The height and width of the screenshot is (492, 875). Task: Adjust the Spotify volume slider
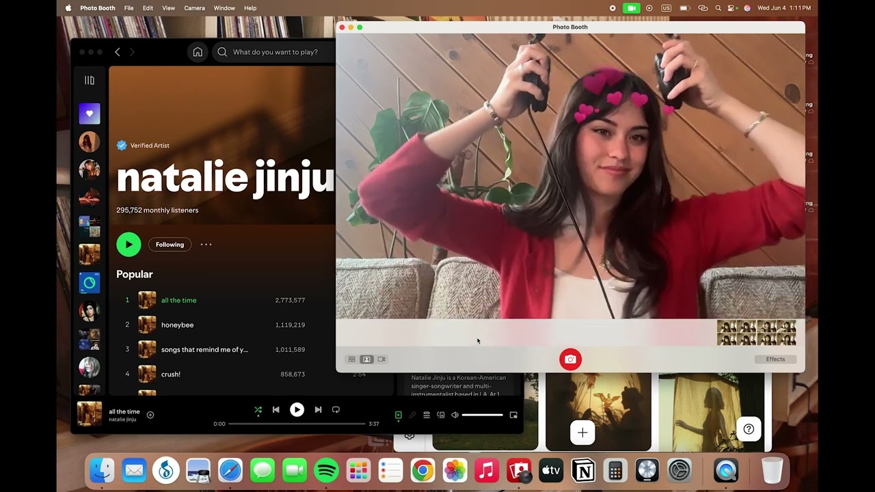pyautogui.click(x=482, y=415)
